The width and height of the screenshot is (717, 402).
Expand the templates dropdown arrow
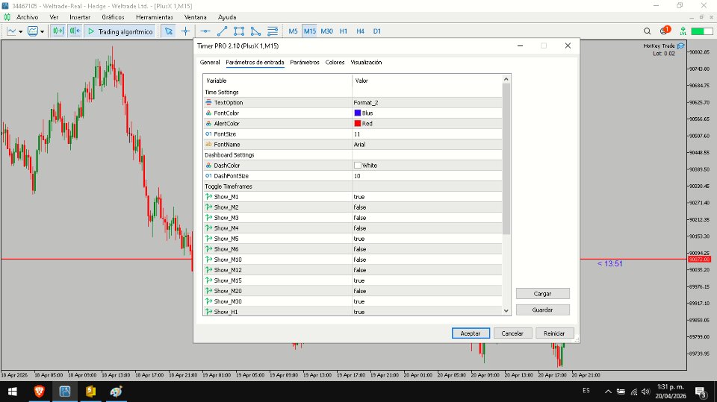(x=42, y=31)
